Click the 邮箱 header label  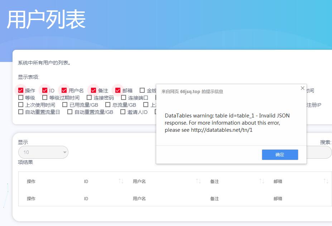278,181
